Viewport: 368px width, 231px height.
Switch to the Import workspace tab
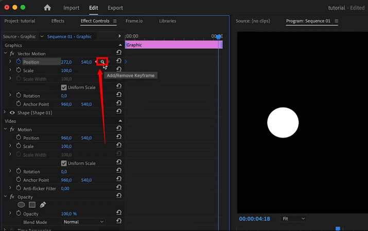pos(71,8)
